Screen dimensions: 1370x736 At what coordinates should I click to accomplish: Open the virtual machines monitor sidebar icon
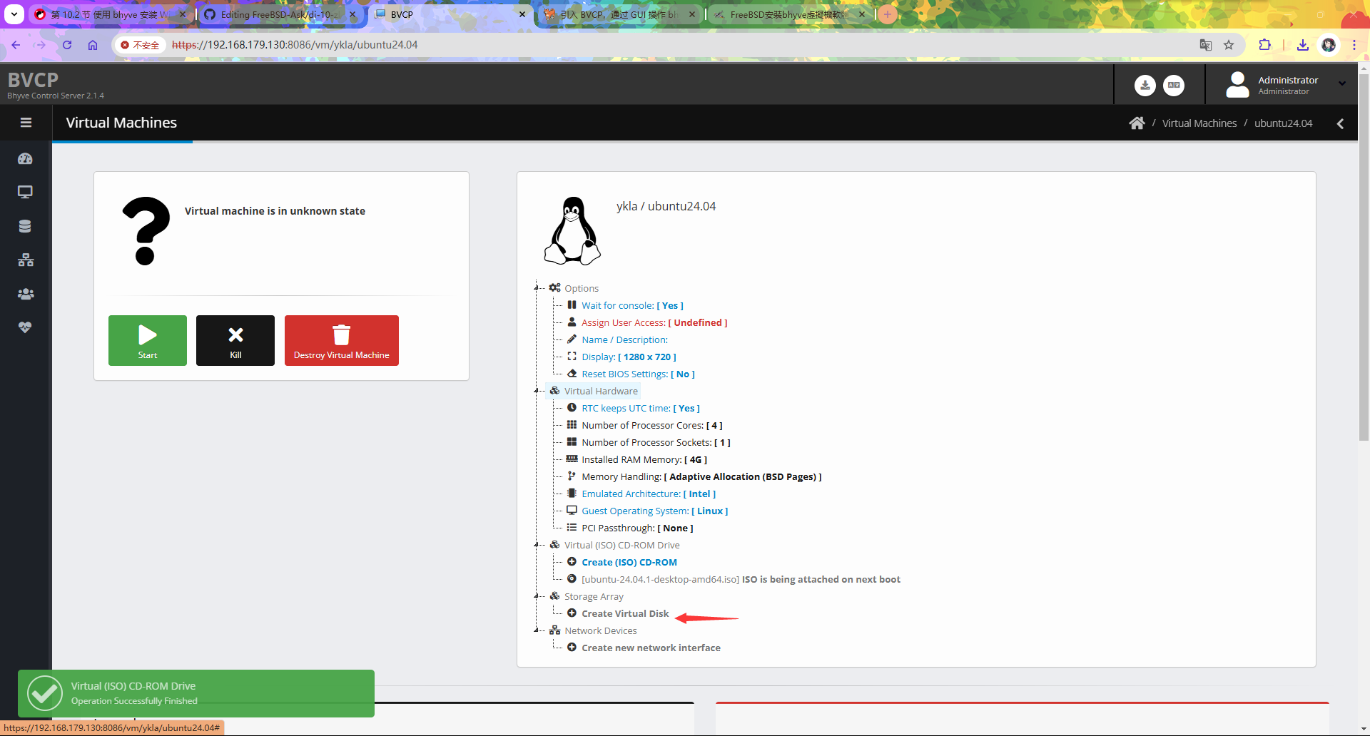[x=25, y=192]
